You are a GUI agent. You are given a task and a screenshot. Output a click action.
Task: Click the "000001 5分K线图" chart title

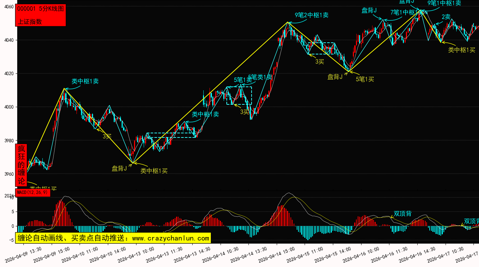click(x=40, y=9)
